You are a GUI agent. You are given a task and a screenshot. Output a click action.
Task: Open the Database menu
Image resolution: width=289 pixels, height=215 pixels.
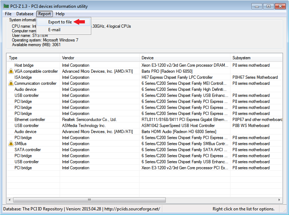(25, 14)
